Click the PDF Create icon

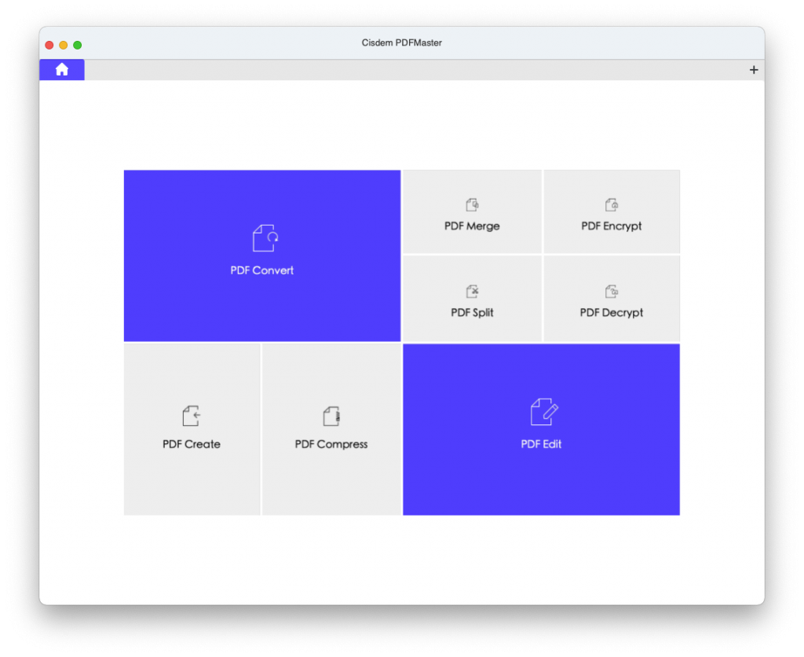coord(192,416)
